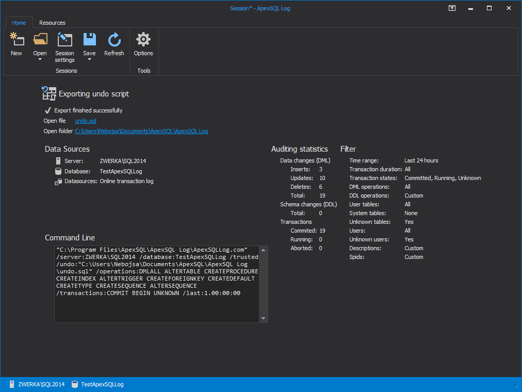
Task: Click the Online transaction log value
Action: tap(126, 182)
